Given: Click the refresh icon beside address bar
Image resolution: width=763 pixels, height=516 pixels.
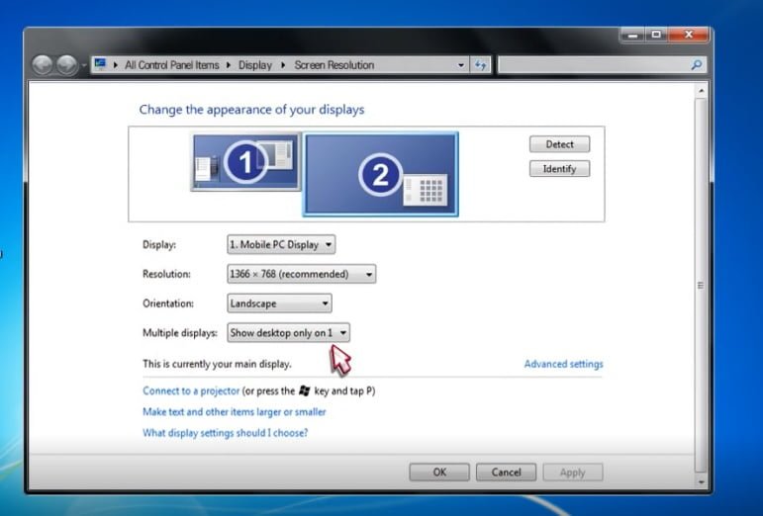Looking at the screenshot, I should (481, 65).
